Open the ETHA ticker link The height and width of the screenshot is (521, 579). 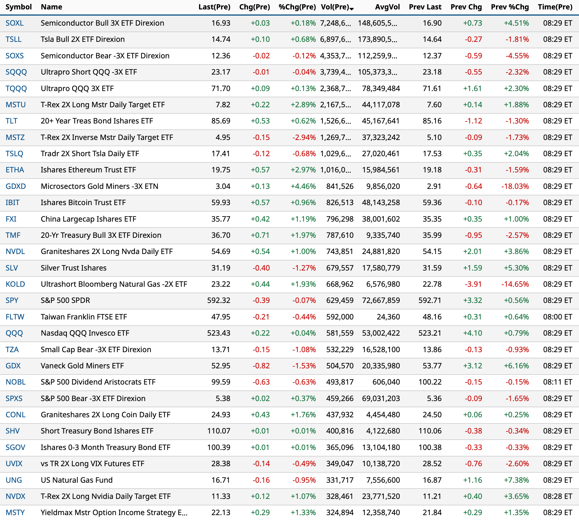tap(15, 170)
